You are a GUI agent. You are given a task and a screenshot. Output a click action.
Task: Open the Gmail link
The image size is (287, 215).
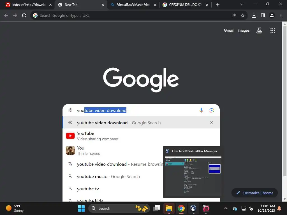click(x=229, y=30)
